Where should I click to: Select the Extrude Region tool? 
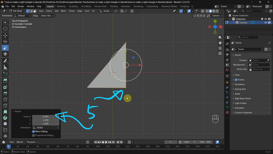point(5,81)
